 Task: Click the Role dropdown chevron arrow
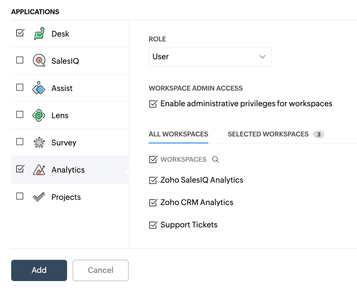pos(262,57)
